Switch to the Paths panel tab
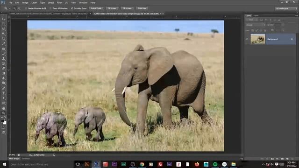299x168 pixels. [x=256, y=15]
